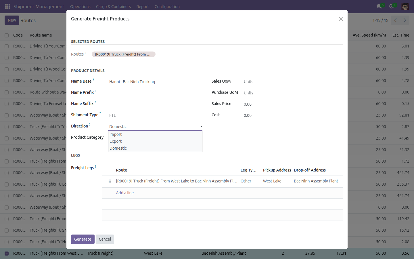Choose Export from Direction list

[x=155, y=141]
